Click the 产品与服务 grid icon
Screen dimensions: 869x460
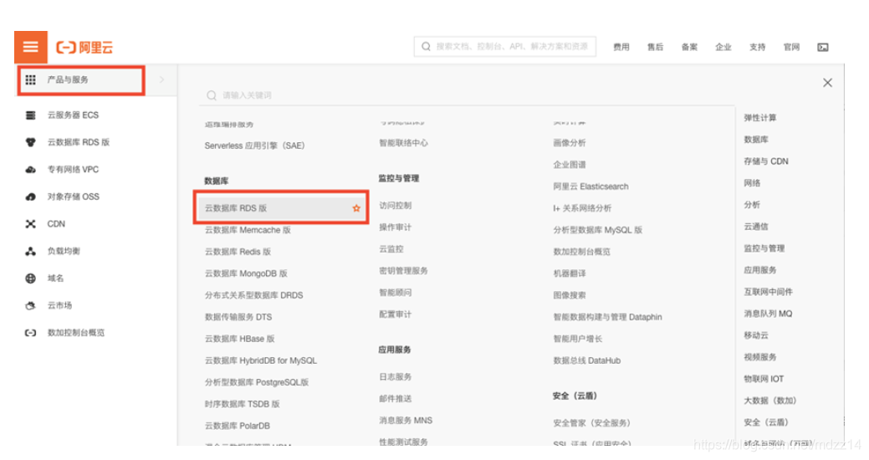[x=30, y=79]
